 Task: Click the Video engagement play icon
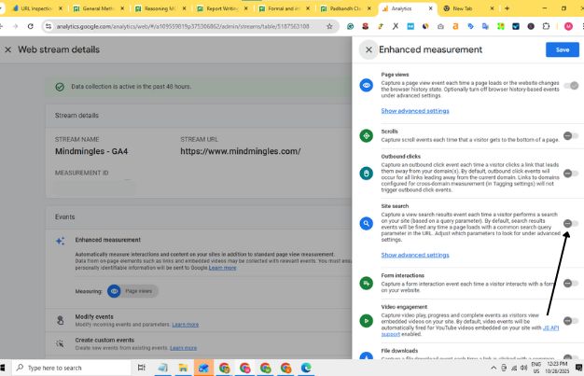point(367,321)
